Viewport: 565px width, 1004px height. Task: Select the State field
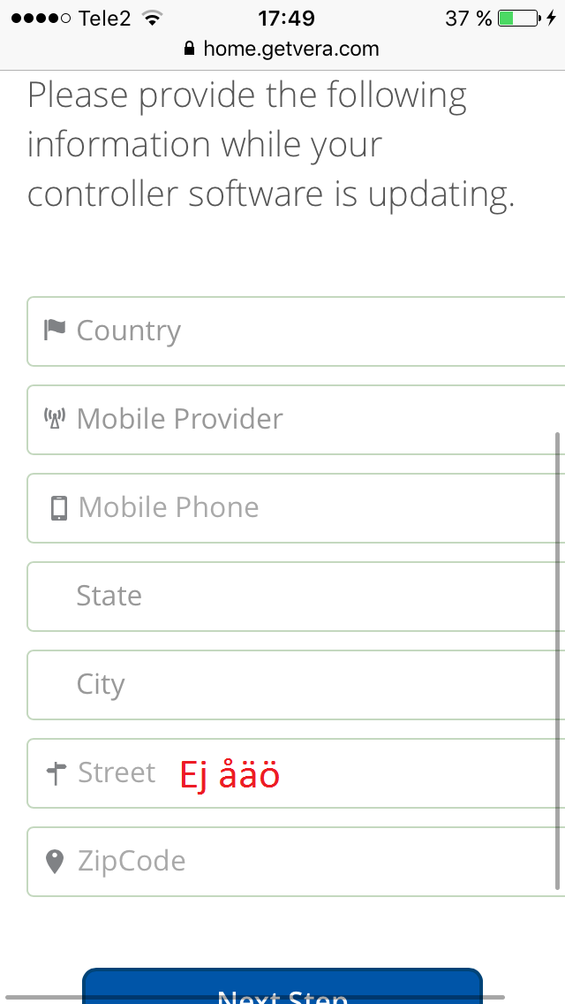pos(296,596)
